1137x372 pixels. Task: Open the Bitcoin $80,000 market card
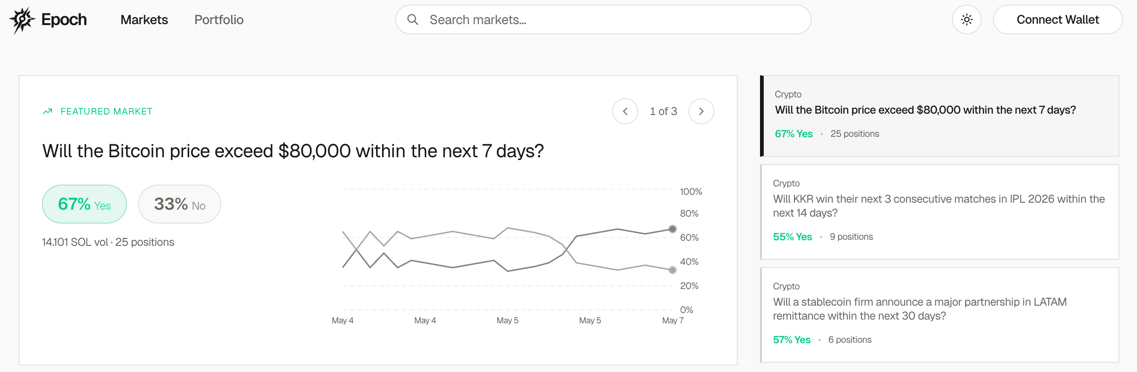tap(939, 116)
